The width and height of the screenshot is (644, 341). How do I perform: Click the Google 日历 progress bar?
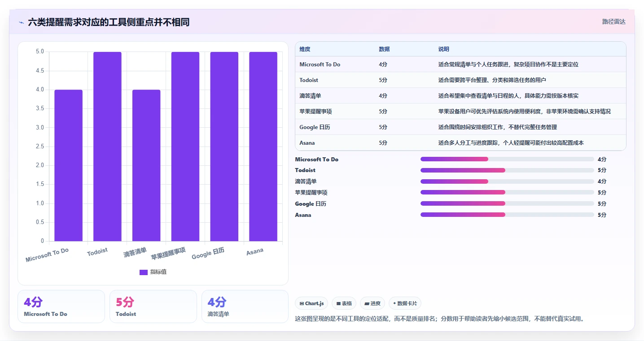pos(507,204)
